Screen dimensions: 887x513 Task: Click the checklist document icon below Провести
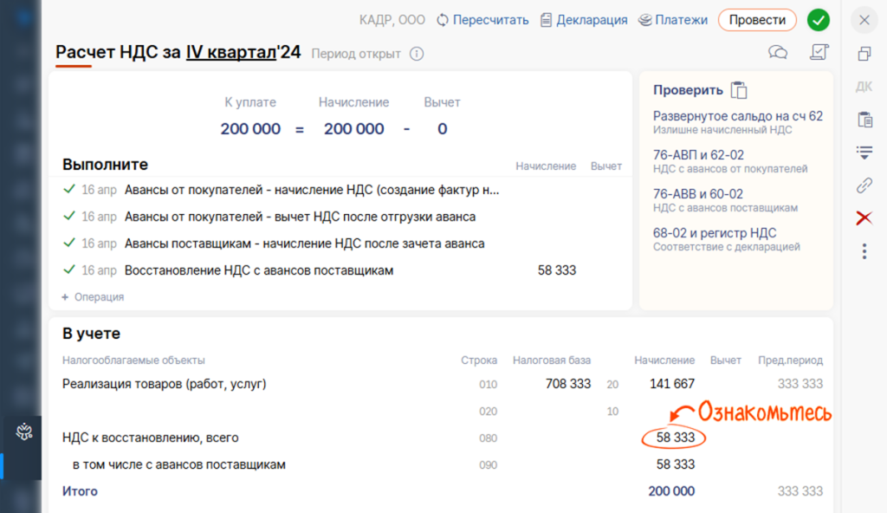tap(819, 53)
